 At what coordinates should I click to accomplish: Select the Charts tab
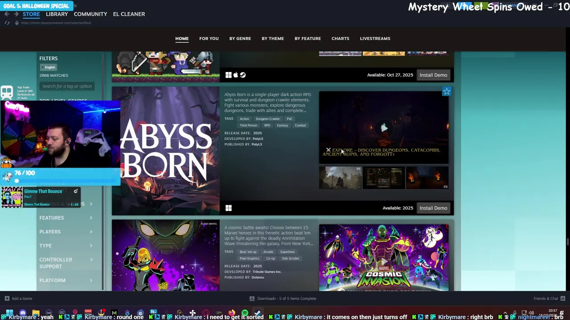340,39
